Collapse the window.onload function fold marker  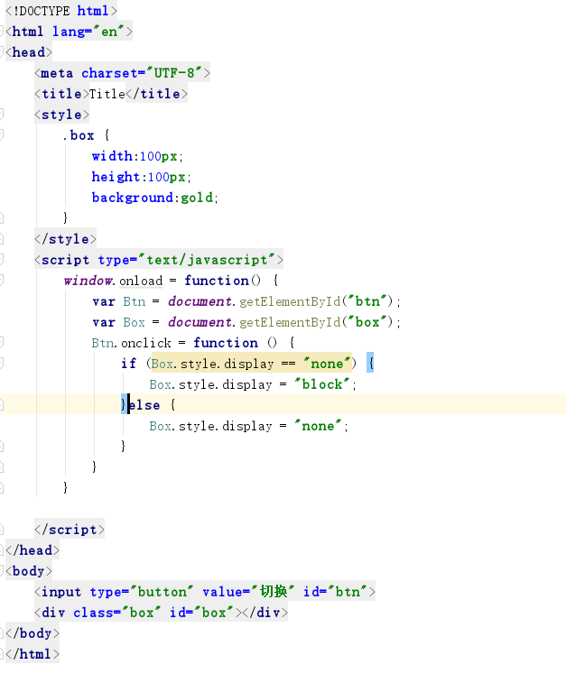1,281
